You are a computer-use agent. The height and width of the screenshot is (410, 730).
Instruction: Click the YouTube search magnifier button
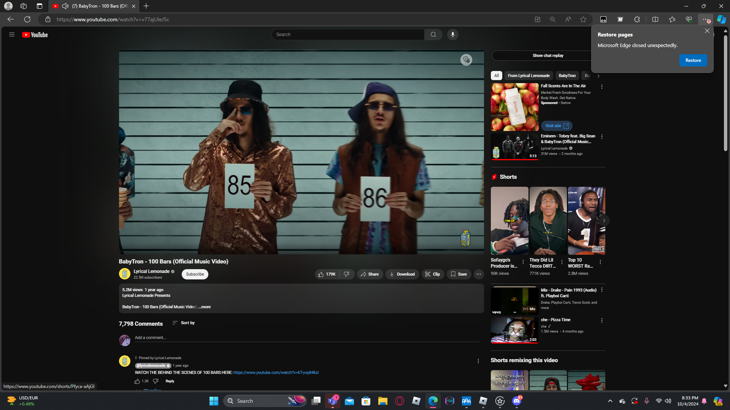433,35
